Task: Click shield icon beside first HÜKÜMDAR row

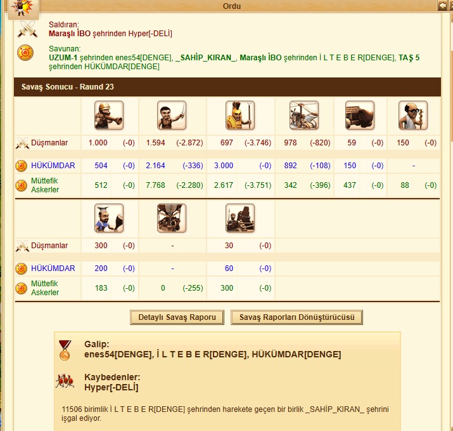Action: [21, 166]
